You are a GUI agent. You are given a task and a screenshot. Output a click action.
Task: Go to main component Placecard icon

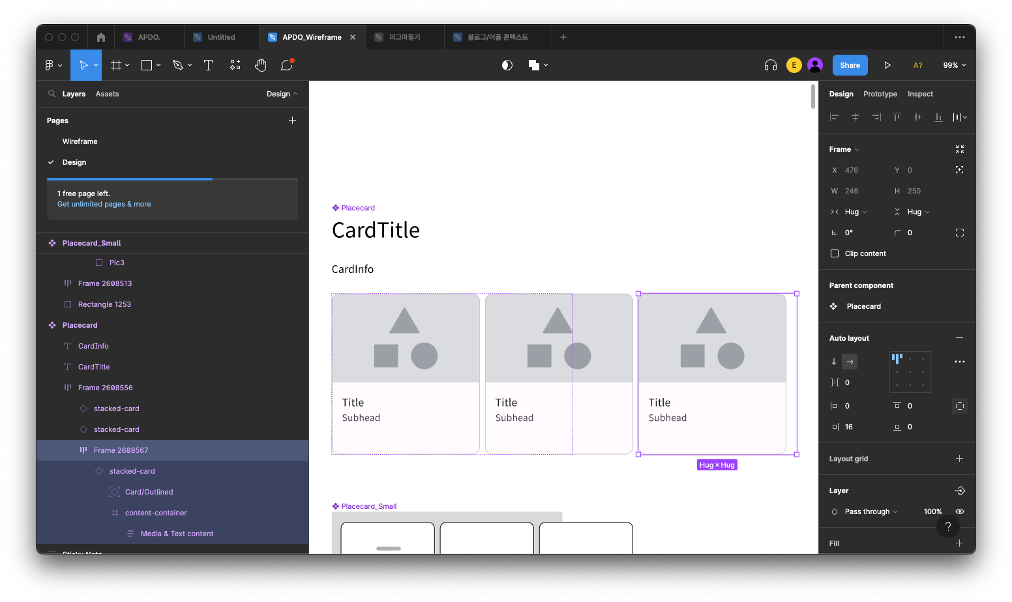[833, 306]
